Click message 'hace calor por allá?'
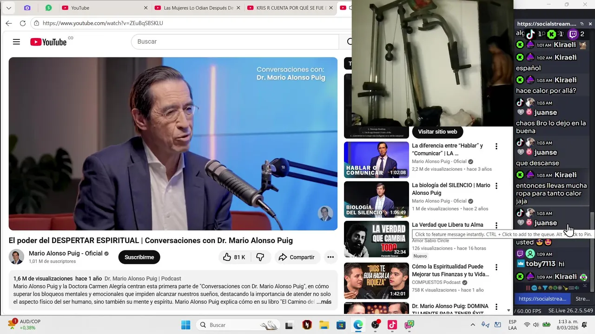The width and height of the screenshot is (595, 334). point(546,91)
